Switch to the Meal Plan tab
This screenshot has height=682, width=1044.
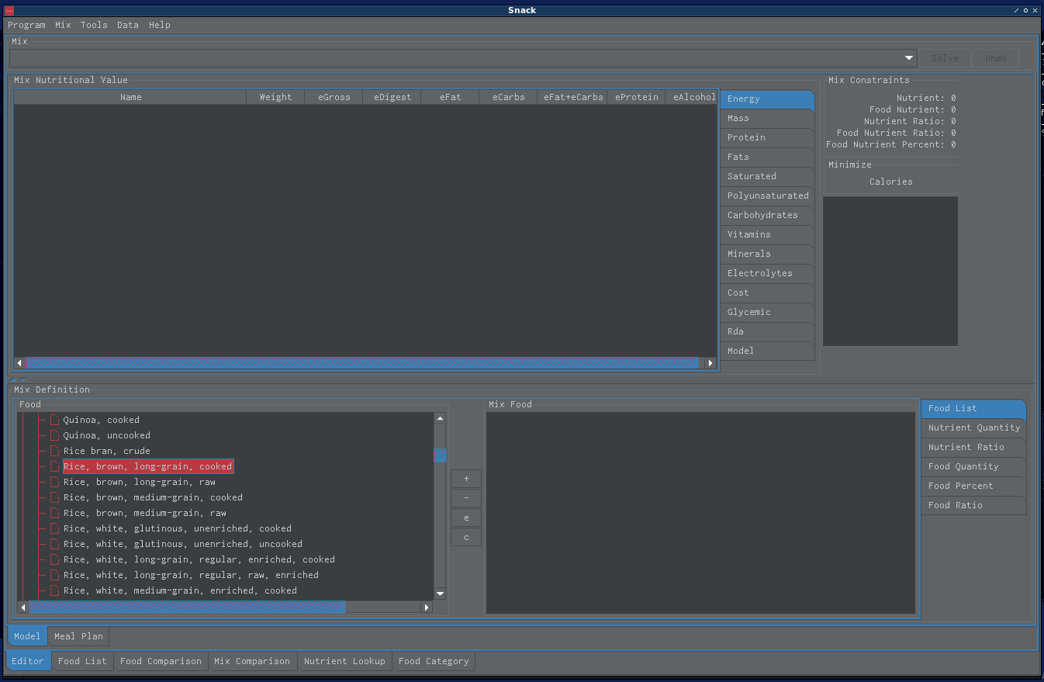[x=78, y=636]
